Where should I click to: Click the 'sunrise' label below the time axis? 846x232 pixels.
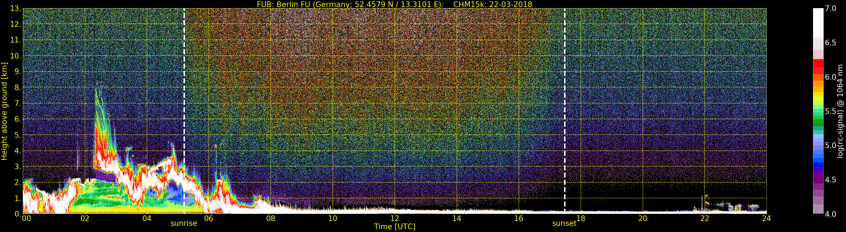184,224
